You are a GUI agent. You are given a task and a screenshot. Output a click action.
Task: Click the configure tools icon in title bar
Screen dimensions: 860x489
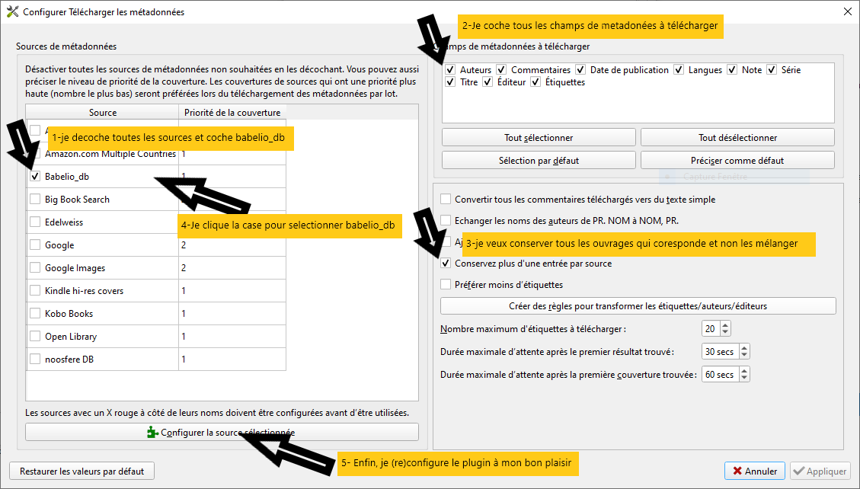click(12, 11)
